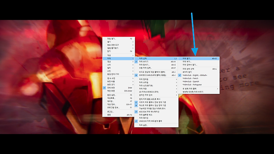
Task: Open '재생목록...' (Playlist) F6
Action: coord(118,98)
